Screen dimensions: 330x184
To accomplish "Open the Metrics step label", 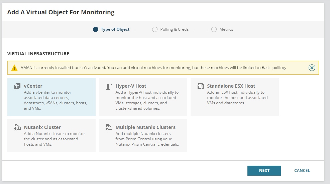I will click(226, 29).
